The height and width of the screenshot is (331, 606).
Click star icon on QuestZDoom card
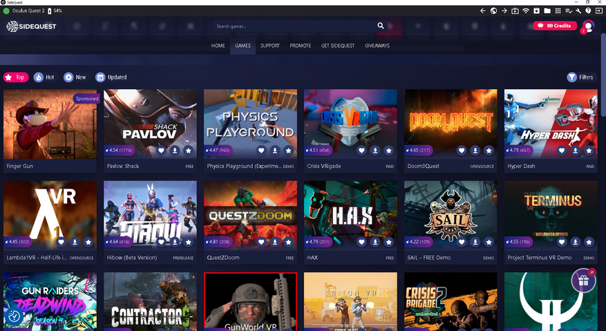(x=288, y=242)
